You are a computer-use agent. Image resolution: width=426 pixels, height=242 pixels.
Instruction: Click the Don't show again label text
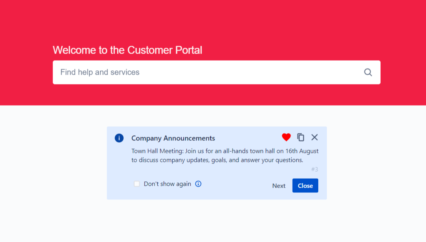pyautogui.click(x=167, y=184)
